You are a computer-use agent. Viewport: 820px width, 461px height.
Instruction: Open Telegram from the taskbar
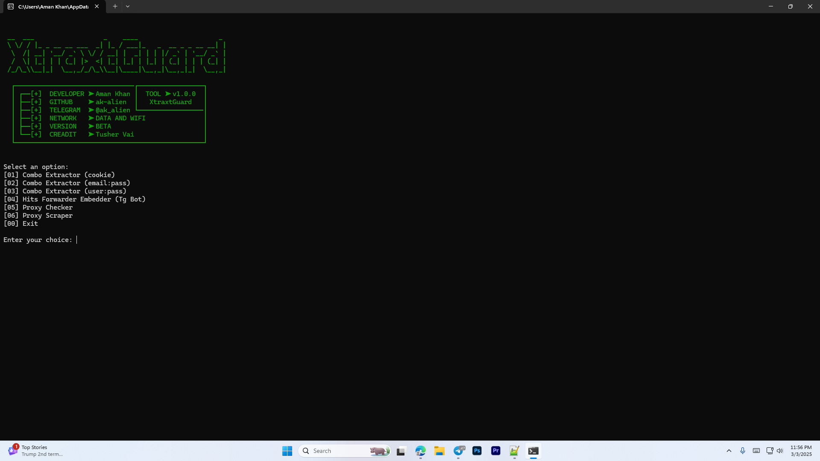click(x=459, y=451)
